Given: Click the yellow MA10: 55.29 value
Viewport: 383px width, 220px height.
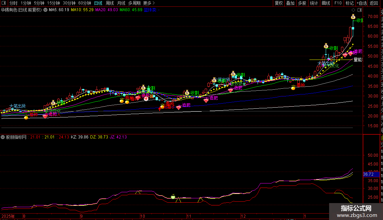Looking at the screenshot, I should coord(82,10).
